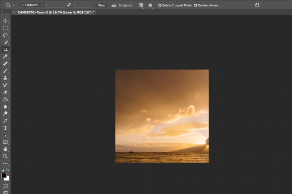
Task: Select the History Brush tool
Action: pyautogui.click(x=5, y=85)
